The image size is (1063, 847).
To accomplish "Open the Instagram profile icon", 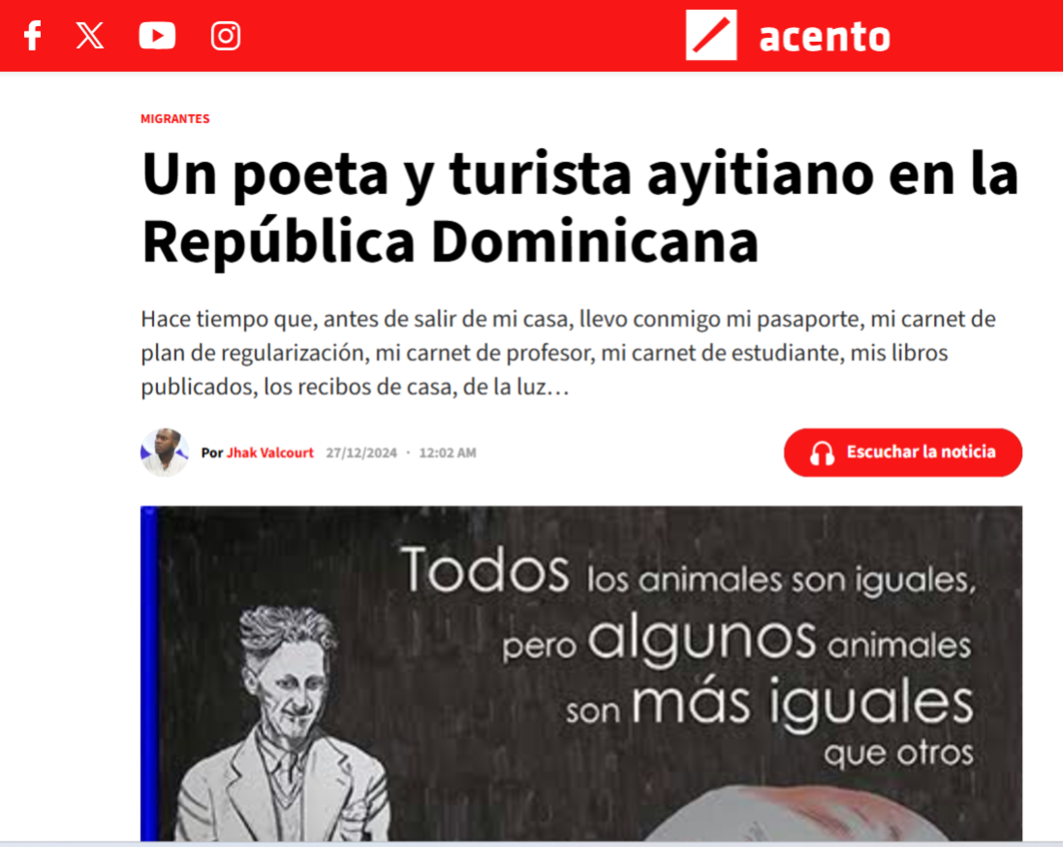I will pyautogui.click(x=226, y=36).
